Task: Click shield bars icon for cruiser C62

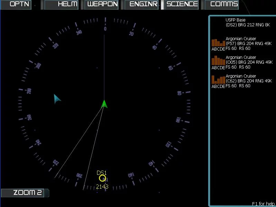Action: (218, 80)
